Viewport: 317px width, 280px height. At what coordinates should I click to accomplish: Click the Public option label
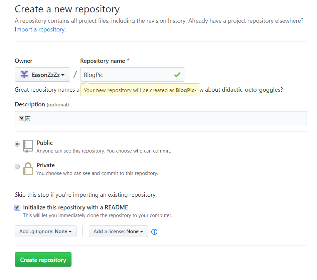44,143
